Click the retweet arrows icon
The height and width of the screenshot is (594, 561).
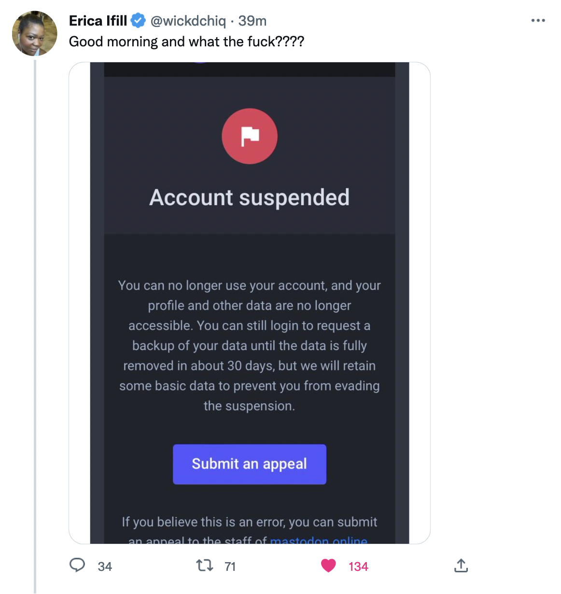coord(205,566)
